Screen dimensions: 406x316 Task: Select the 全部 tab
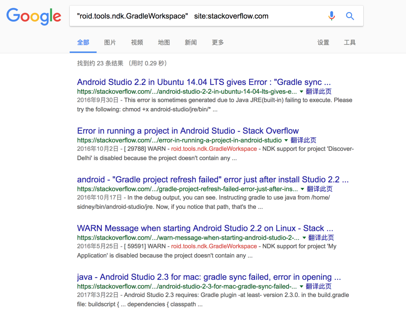click(83, 42)
